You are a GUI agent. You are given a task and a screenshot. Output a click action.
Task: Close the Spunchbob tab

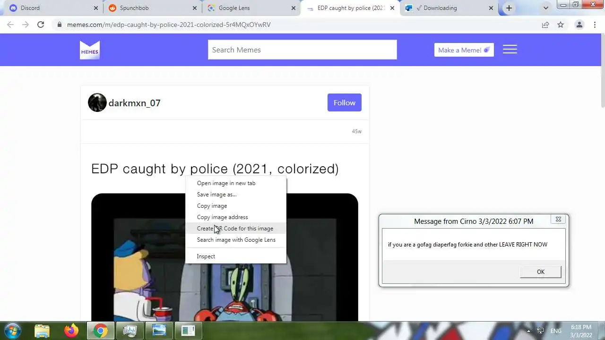coord(195,8)
